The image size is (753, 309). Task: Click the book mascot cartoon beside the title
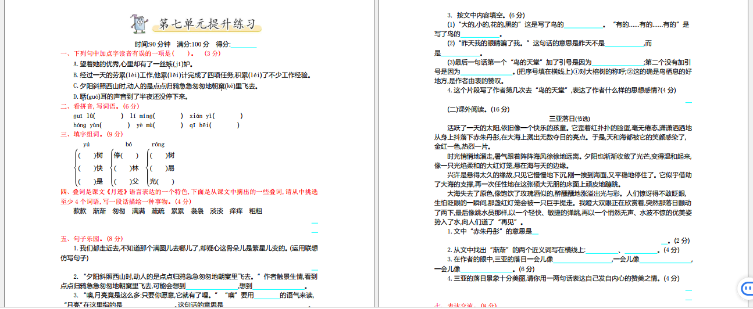140,24
